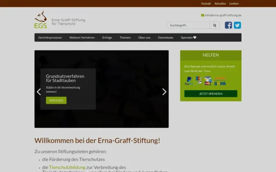This screenshot has width=276, height=172.
Task: Go to the Kontakt link
Action: [206, 4]
